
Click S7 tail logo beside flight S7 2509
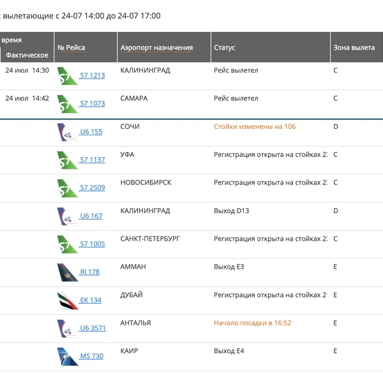[x=68, y=188]
